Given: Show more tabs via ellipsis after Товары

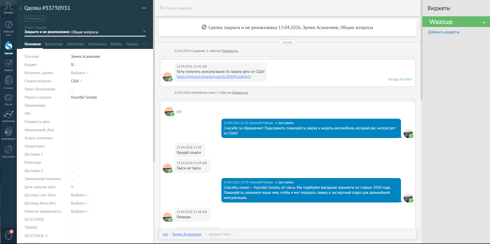Looking at the screenshot, I should coord(144,44).
